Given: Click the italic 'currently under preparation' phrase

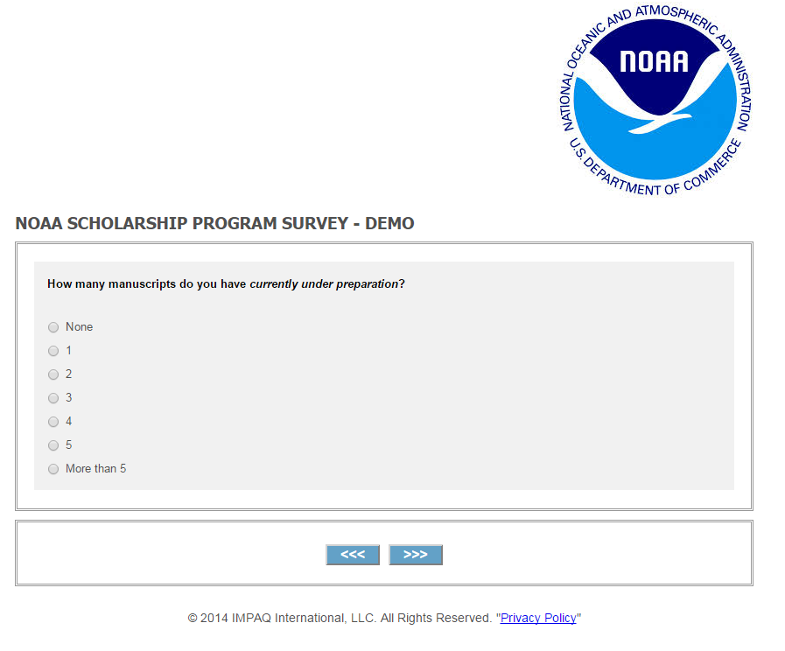Looking at the screenshot, I should pos(324,284).
